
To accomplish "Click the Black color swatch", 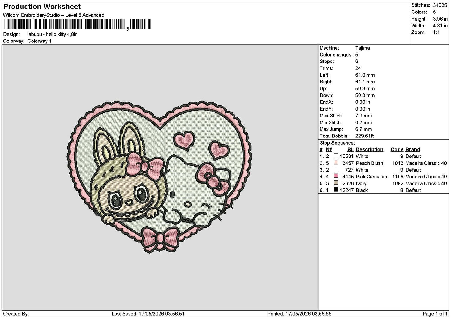I will coord(336,190).
